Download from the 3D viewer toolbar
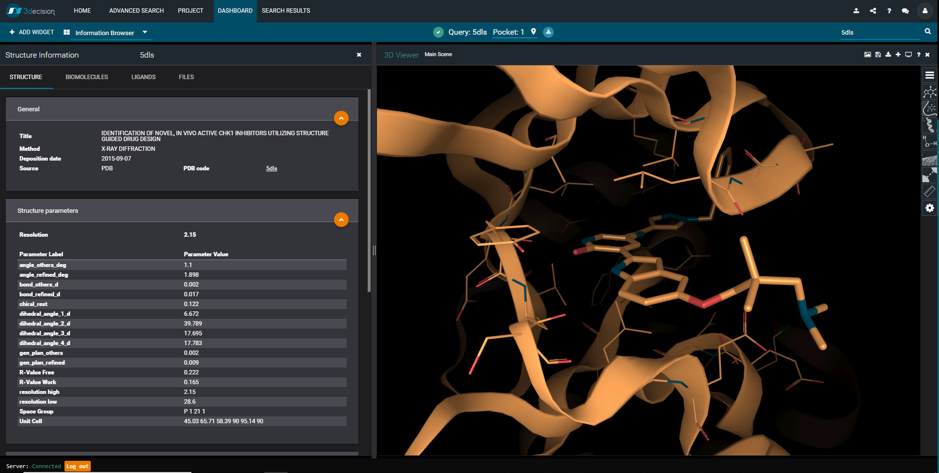This screenshot has height=473, width=939. (888, 55)
